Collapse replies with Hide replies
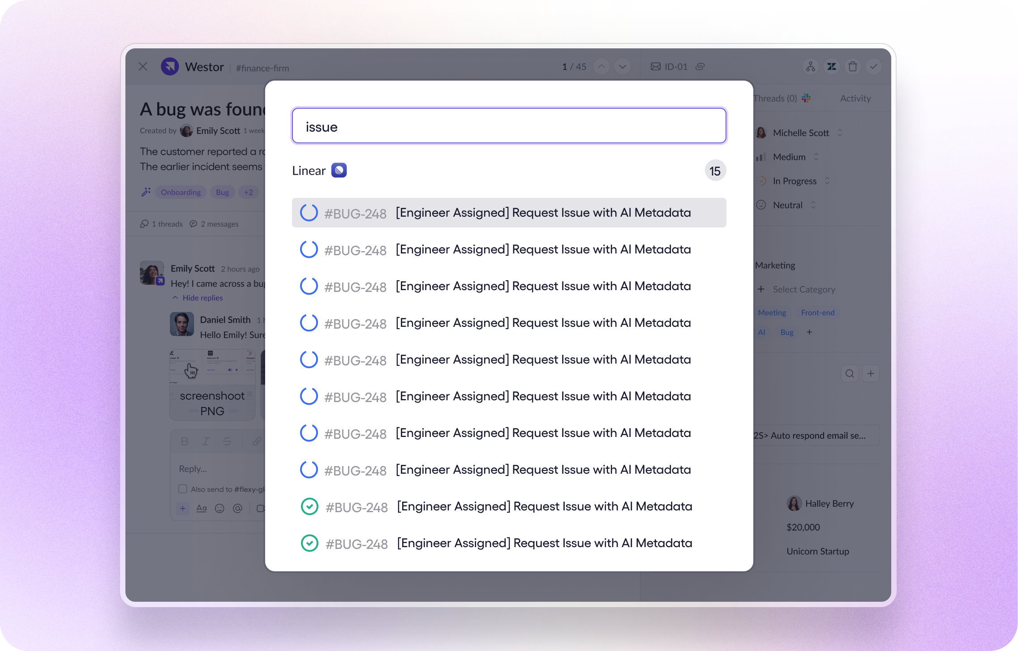1018x651 pixels. point(198,298)
